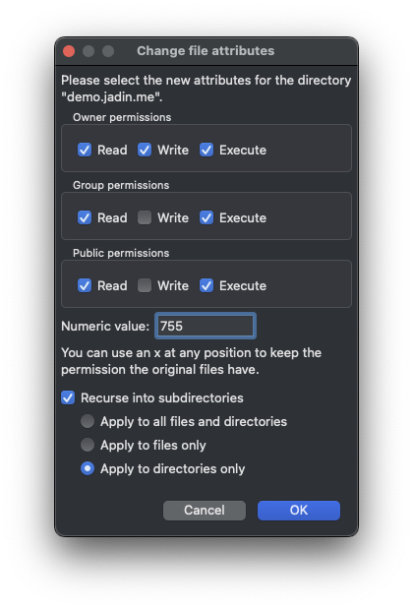Uncheck Public Read permission checkbox
The width and height of the screenshot is (413, 609).
click(x=85, y=286)
